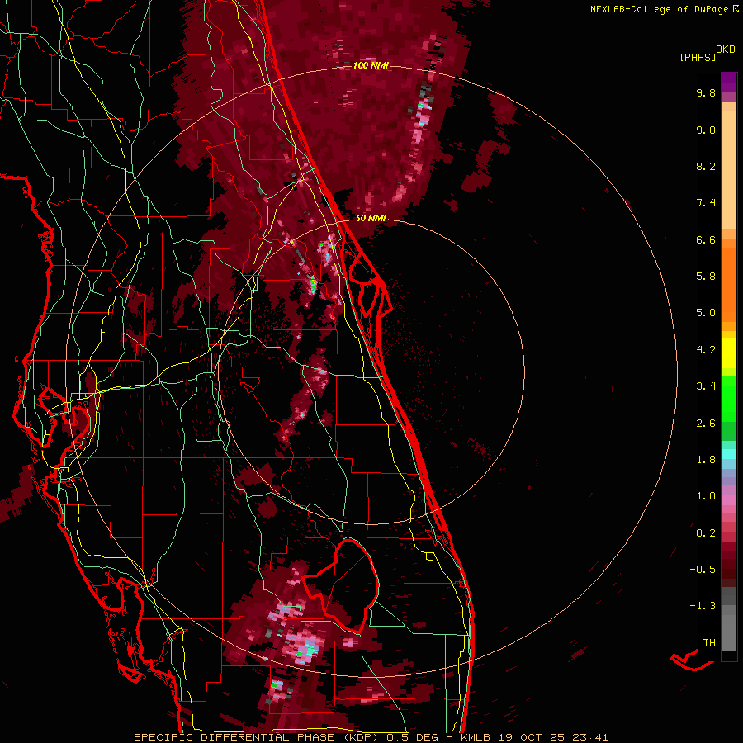Click the orange segment of the color bar
Viewport: 743px width, 743px height.
729,284
